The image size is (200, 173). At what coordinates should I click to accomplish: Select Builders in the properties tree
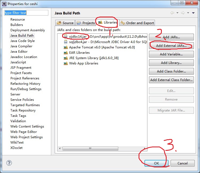(17, 25)
